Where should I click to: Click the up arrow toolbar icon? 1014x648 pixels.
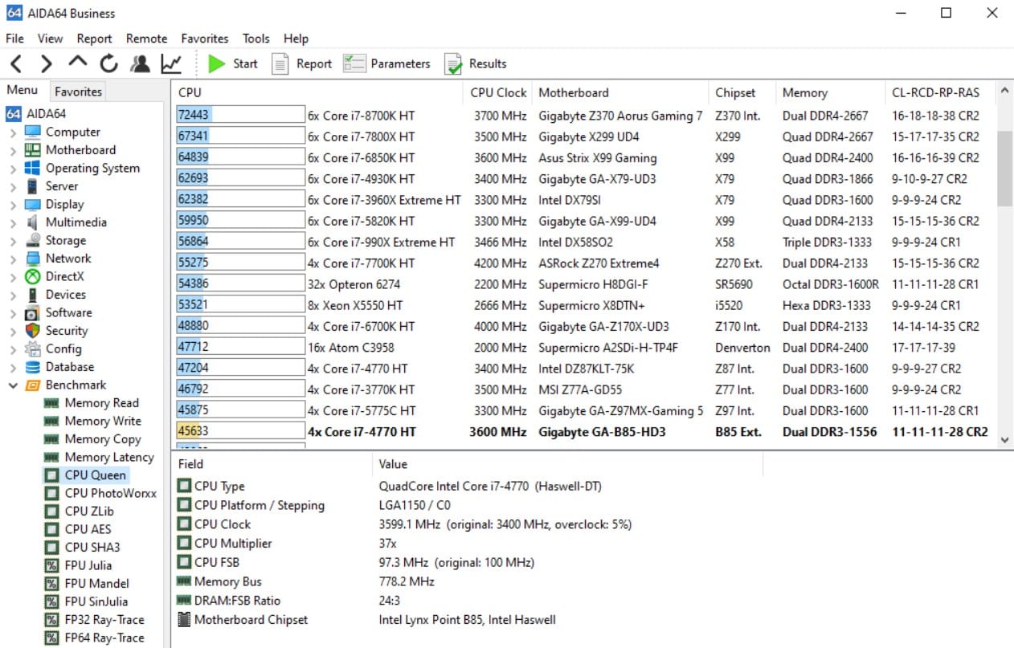click(77, 63)
